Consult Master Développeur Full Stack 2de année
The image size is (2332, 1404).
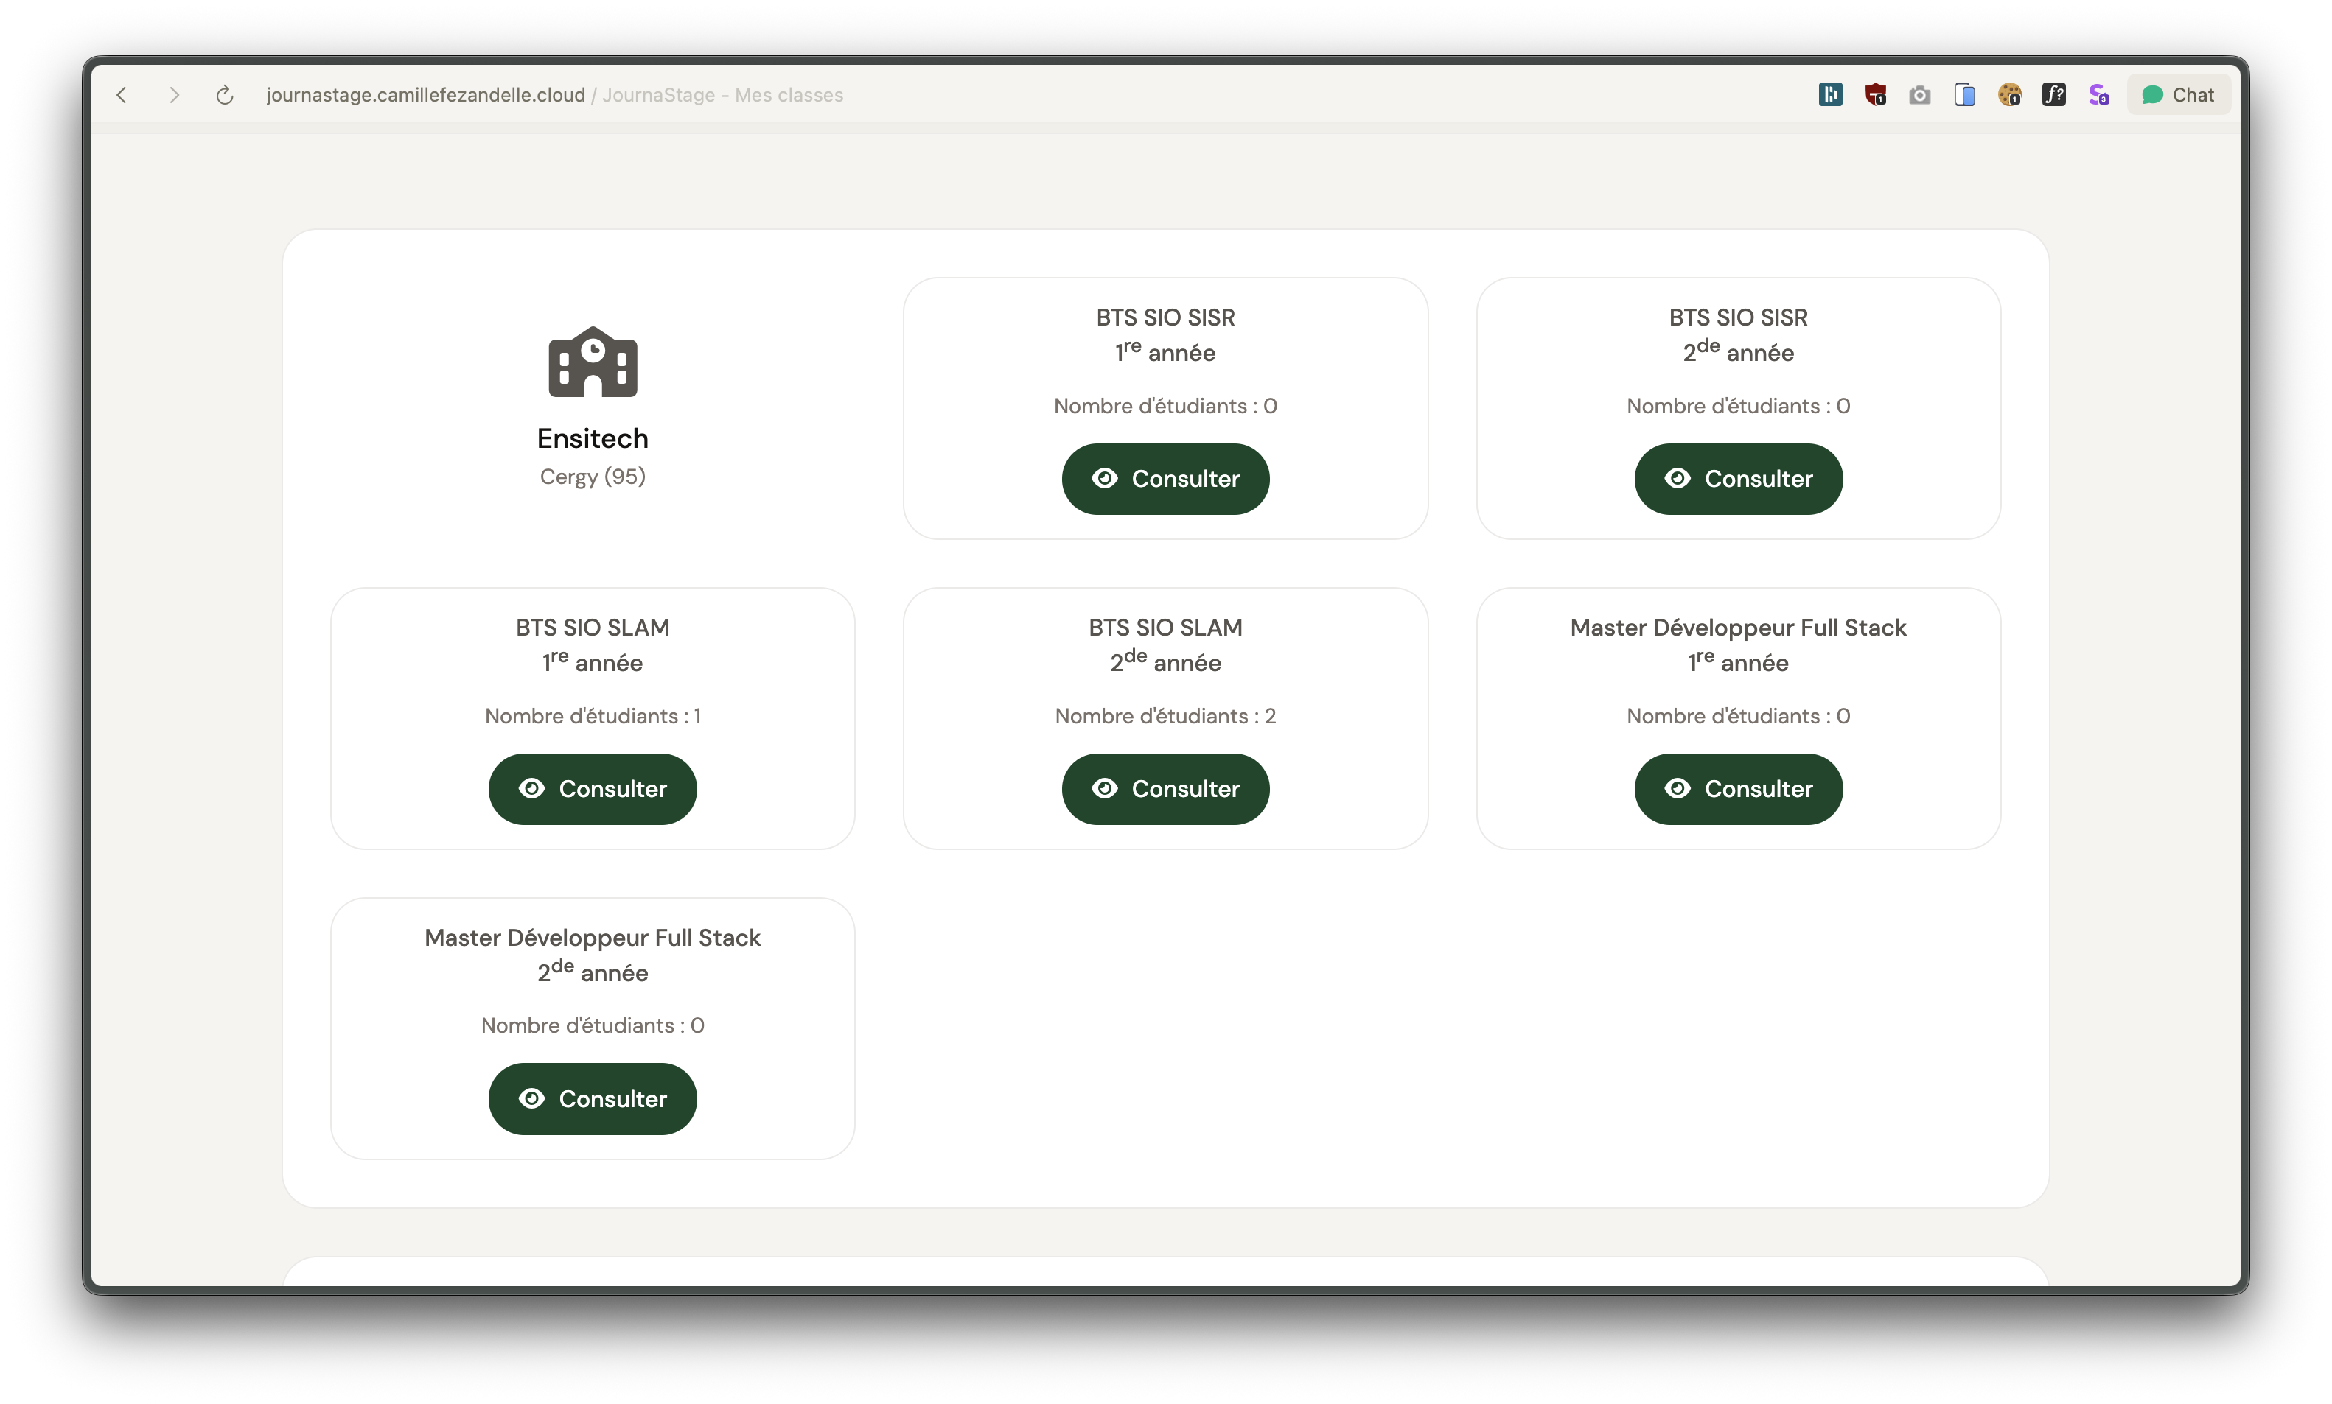click(593, 1098)
